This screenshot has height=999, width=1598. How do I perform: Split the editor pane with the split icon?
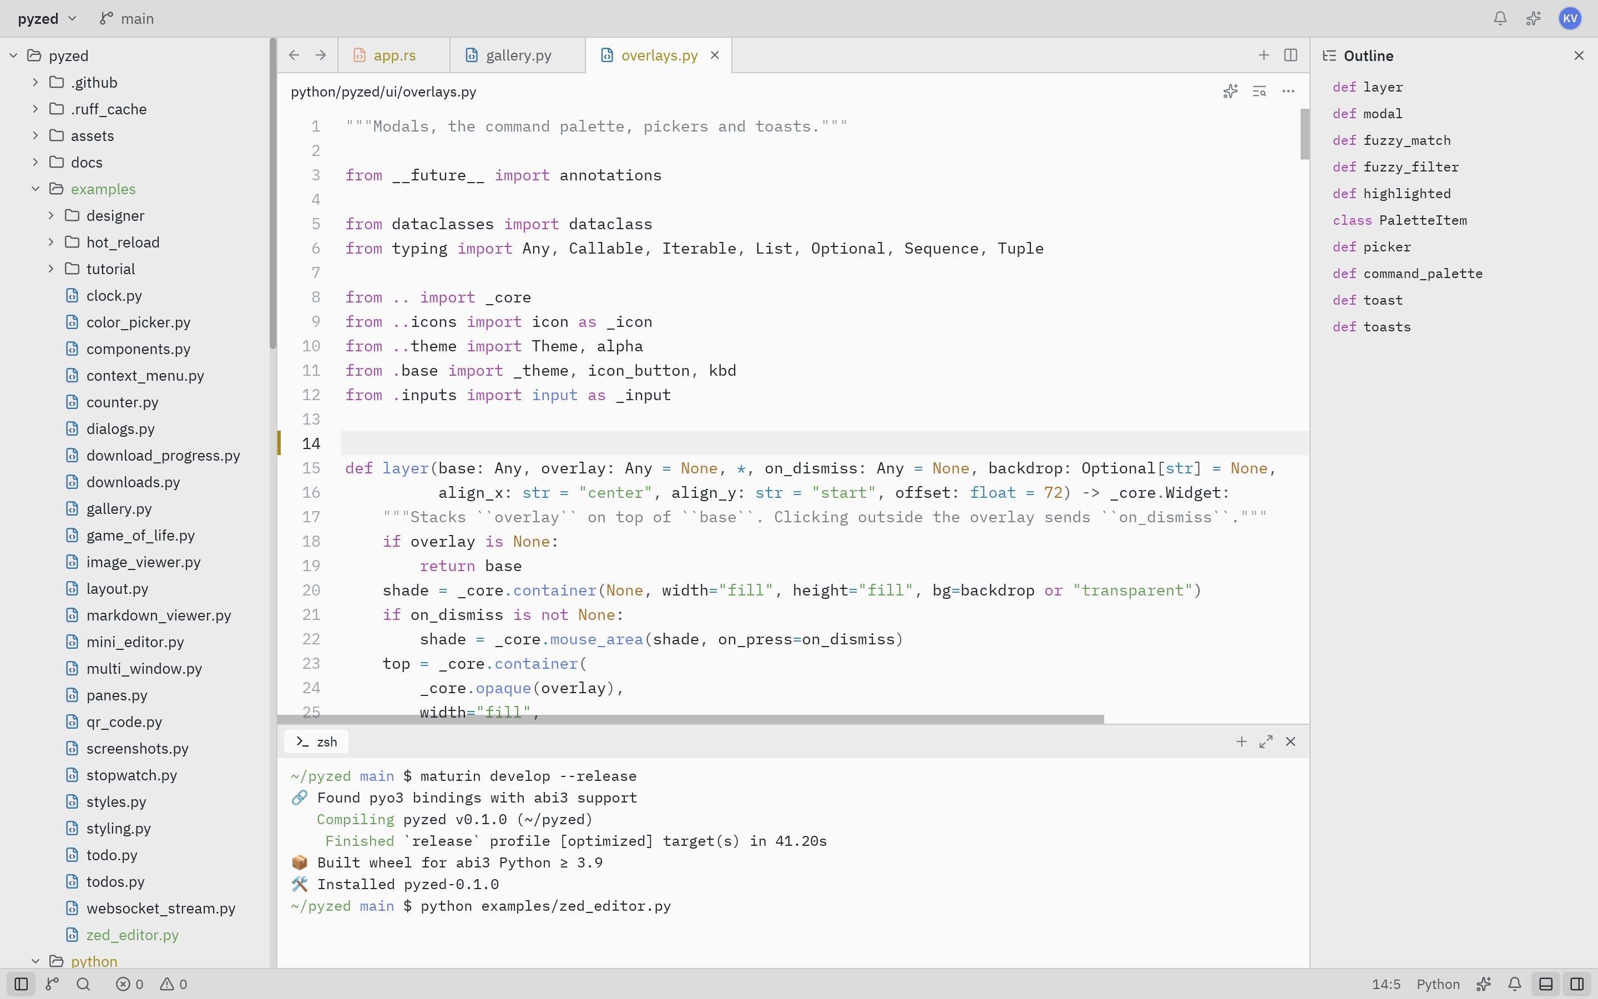[x=1290, y=55]
